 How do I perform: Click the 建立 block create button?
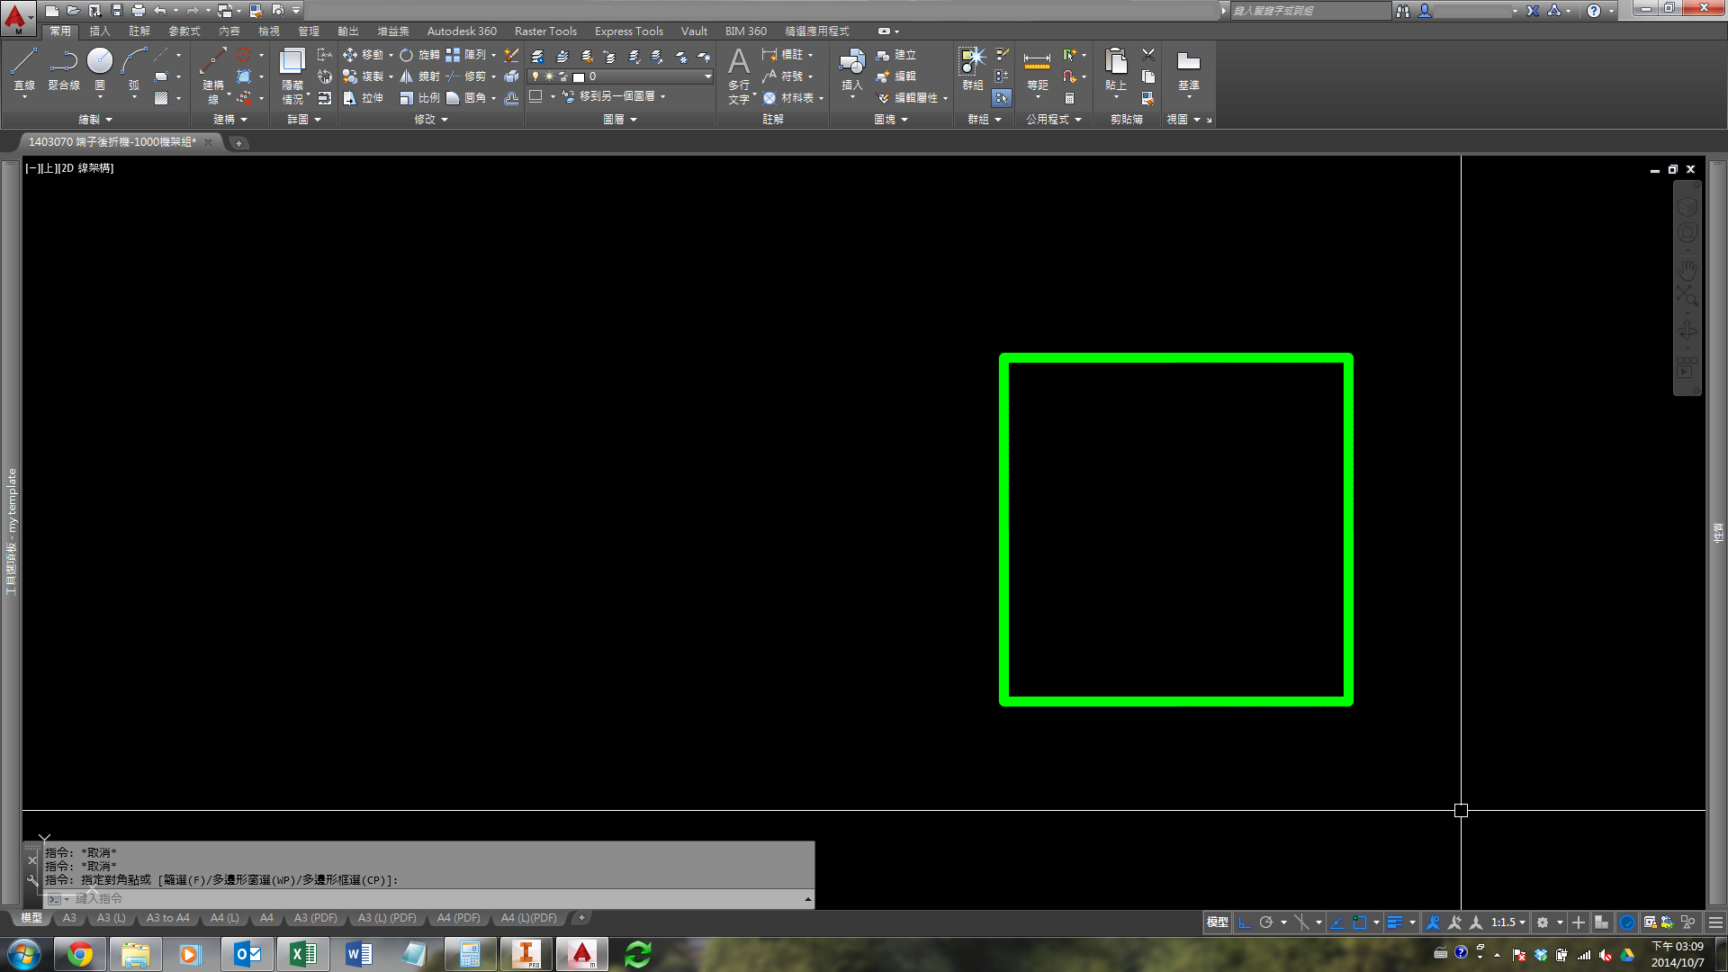click(895, 55)
